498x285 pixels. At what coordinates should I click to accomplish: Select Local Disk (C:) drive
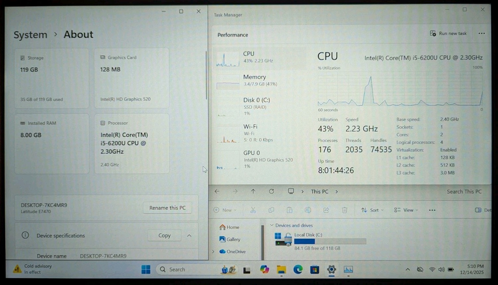(320, 241)
